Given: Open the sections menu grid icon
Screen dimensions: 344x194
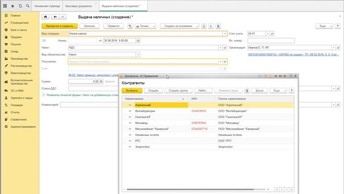Looking at the screenshot, I should (5, 6).
